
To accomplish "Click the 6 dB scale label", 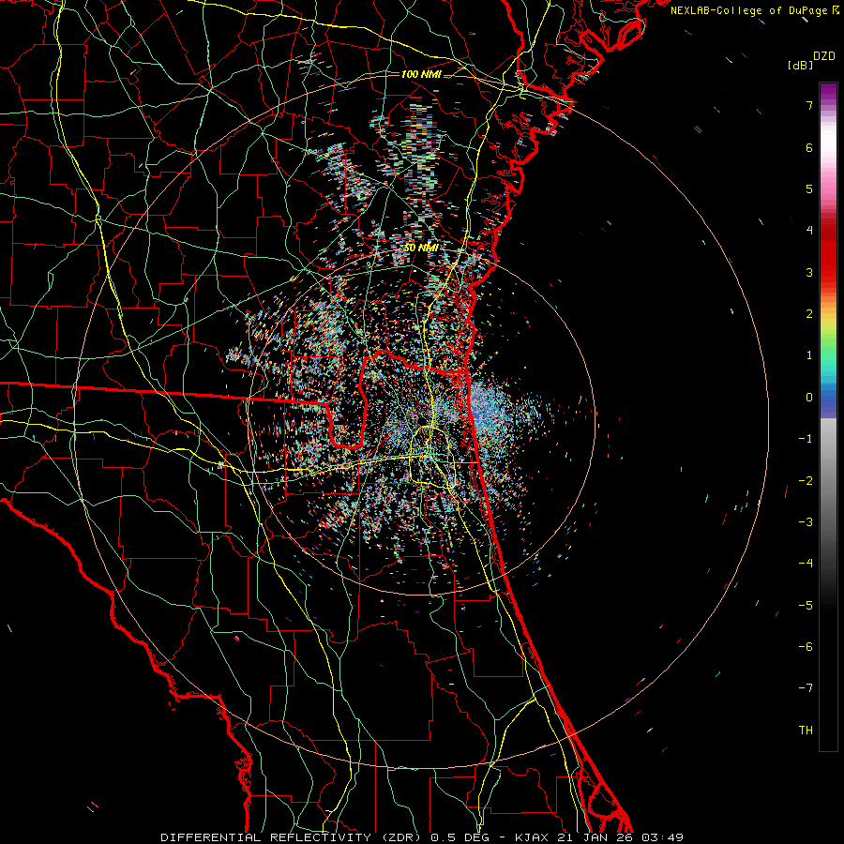I will click(809, 147).
